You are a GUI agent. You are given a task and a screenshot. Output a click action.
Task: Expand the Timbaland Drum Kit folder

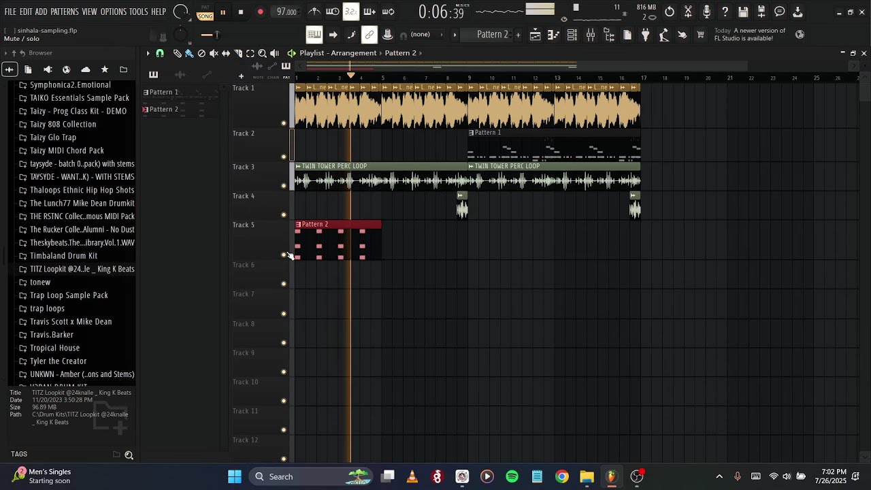63,256
